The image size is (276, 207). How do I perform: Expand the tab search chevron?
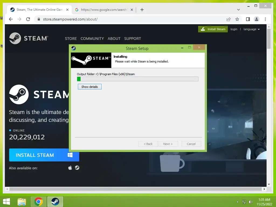239,10
